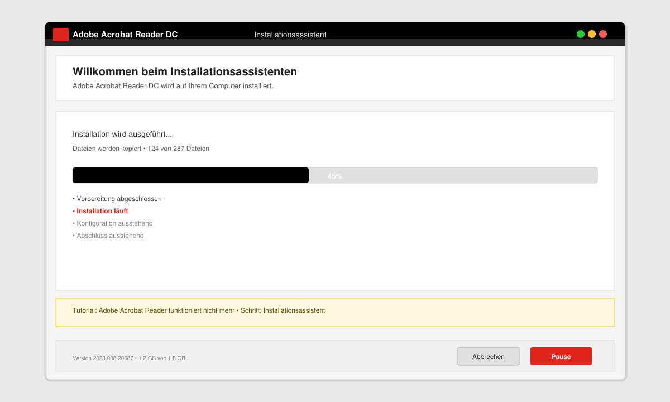This screenshot has width=670, height=402.
Task: Click the yellow window control button
Action: click(x=592, y=34)
